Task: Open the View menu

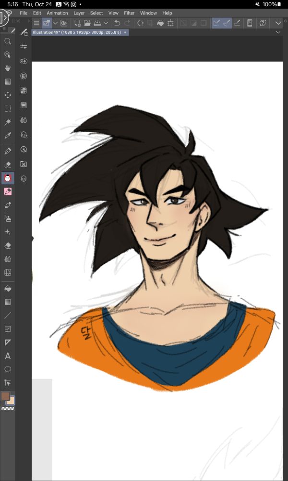Action: (113, 13)
